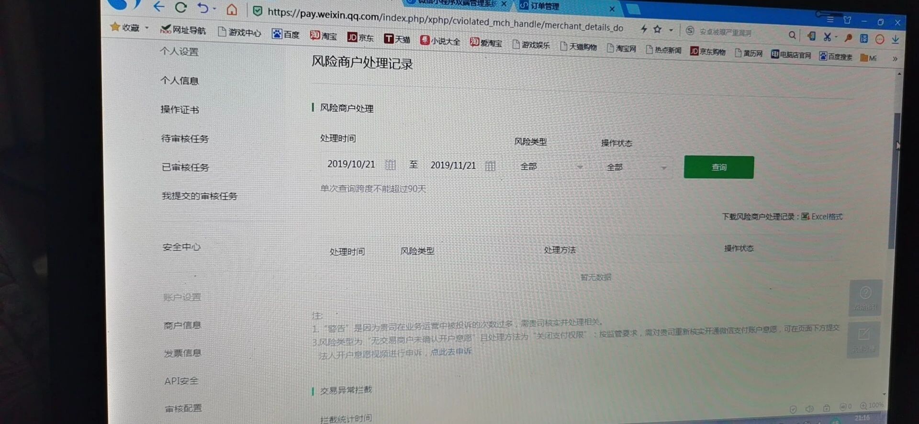Select 个人信息 in the sidebar
This screenshot has height=424, width=919.
(x=179, y=81)
